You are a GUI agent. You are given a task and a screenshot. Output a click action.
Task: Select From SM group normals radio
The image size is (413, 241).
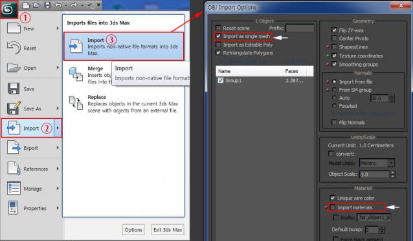tap(334, 90)
